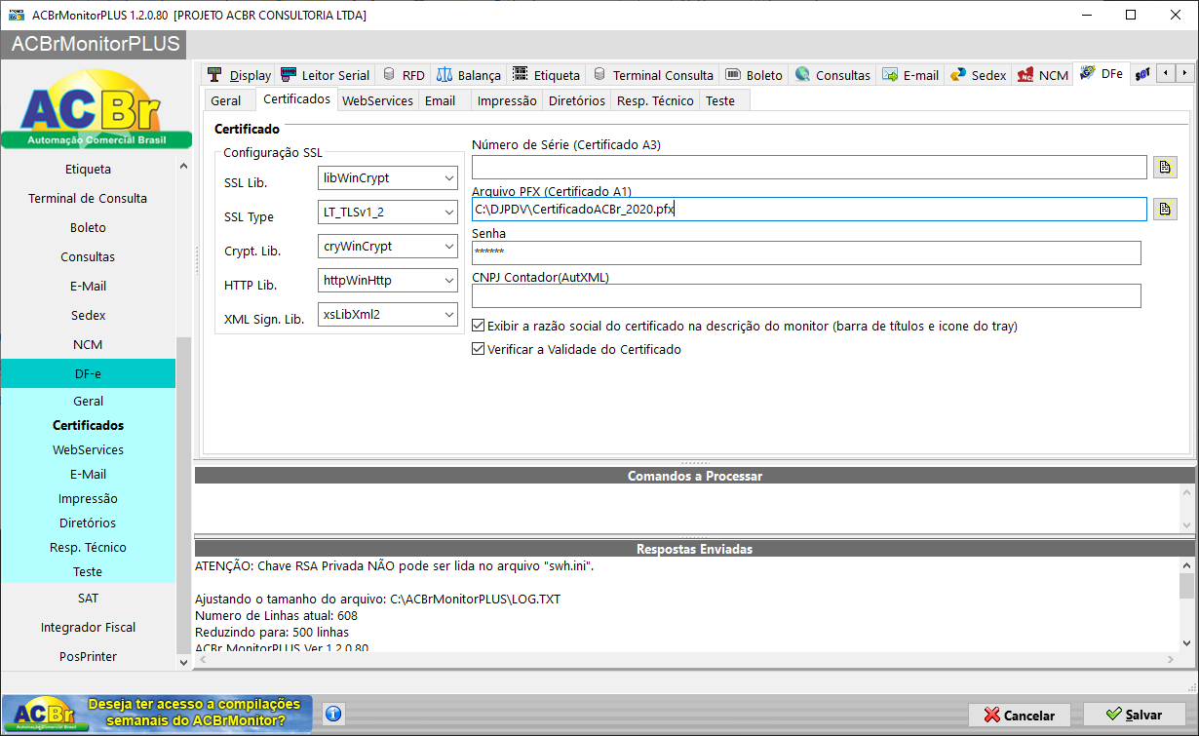Select Terminal de Consulta in sidebar

(x=88, y=198)
